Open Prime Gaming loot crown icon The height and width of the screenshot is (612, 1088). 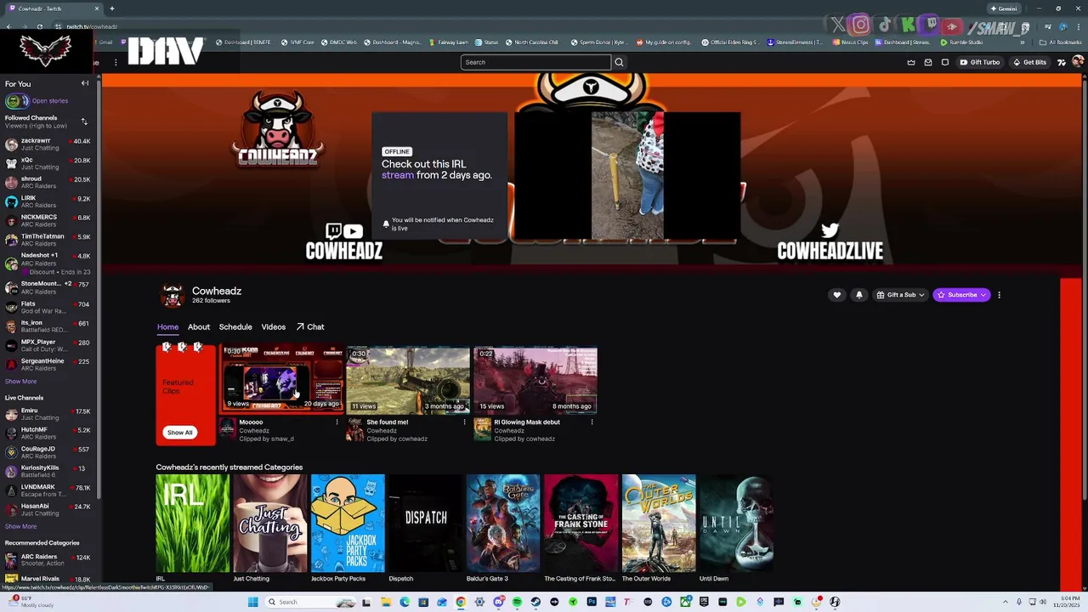click(911, 62)
